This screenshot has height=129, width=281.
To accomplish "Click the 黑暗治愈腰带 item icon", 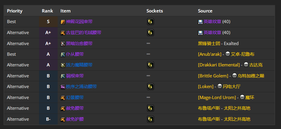I will point(63,44).
